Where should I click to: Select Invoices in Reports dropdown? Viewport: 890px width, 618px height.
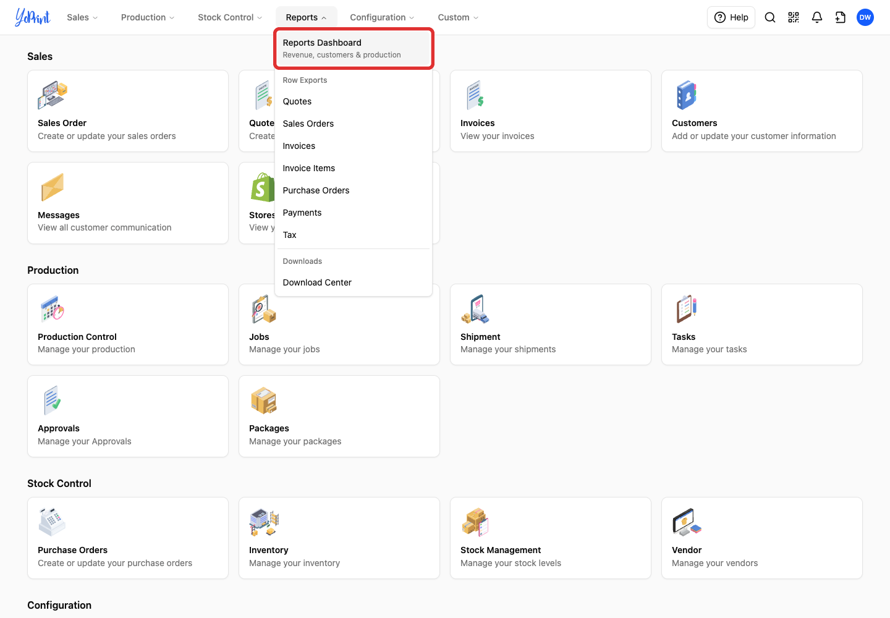click(x=354, y=146)
